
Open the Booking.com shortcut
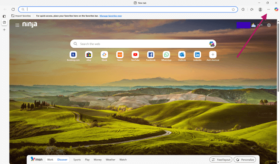[x=73, y=56]
